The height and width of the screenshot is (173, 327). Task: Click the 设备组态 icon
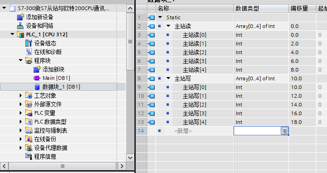(29, 43)
